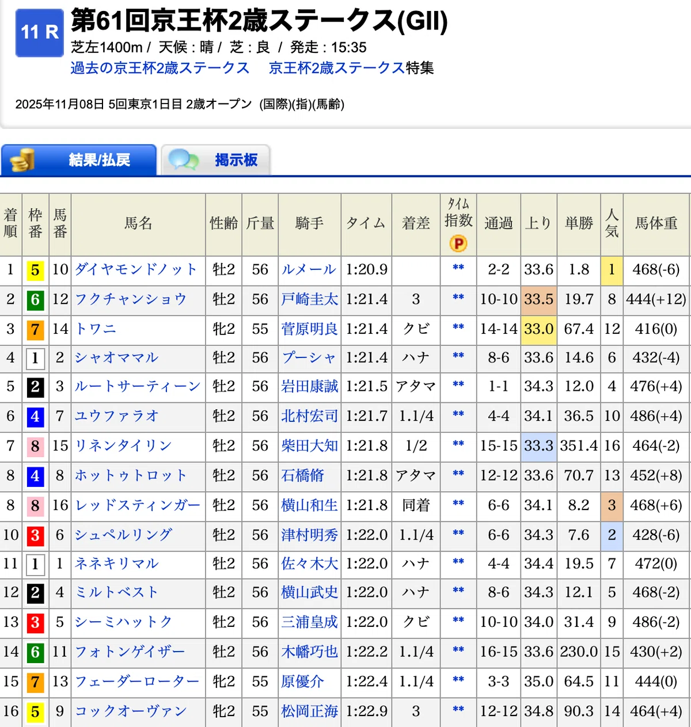Viewport: 691px width, 727px height.
Task: Open 過去の京王杯2歳ステークス link
Action: coord(160,68)
